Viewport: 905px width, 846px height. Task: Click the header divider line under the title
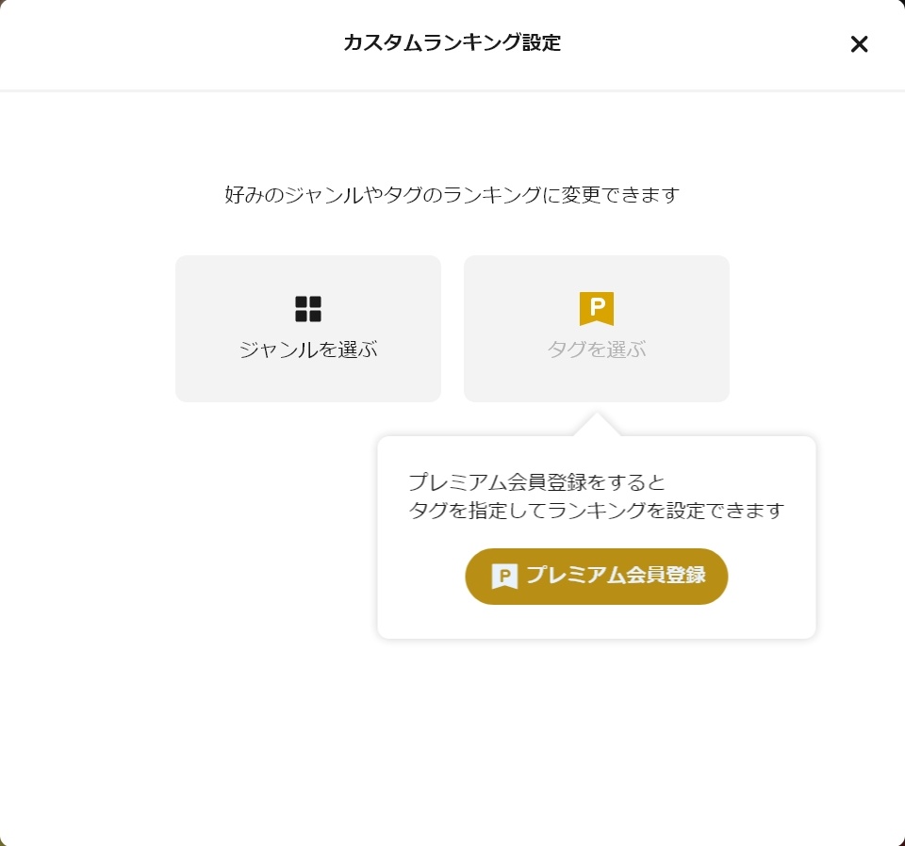(x=452, y=90)
